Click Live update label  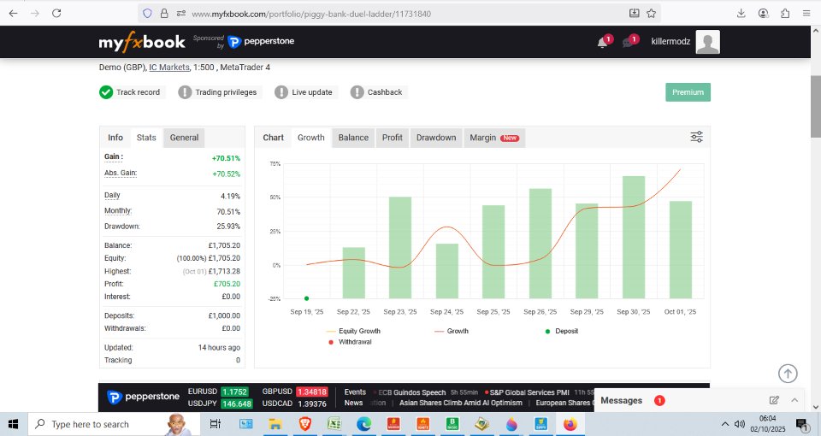(312, 92)
